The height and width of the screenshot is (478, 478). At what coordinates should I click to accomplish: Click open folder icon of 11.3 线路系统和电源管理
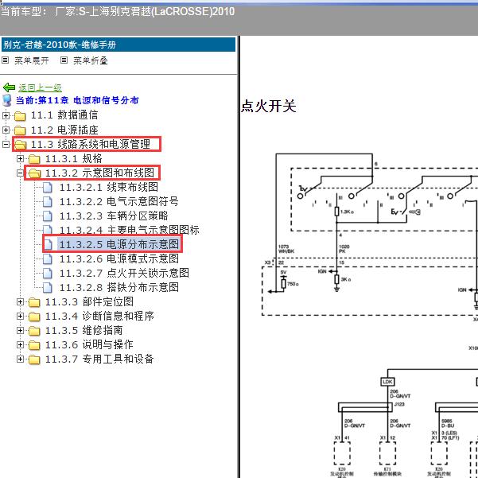pos(21,145)
